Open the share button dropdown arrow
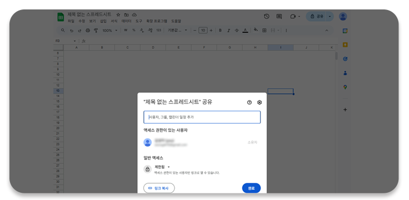This screenshot has height=200, width=409. [x=330, y=17]
